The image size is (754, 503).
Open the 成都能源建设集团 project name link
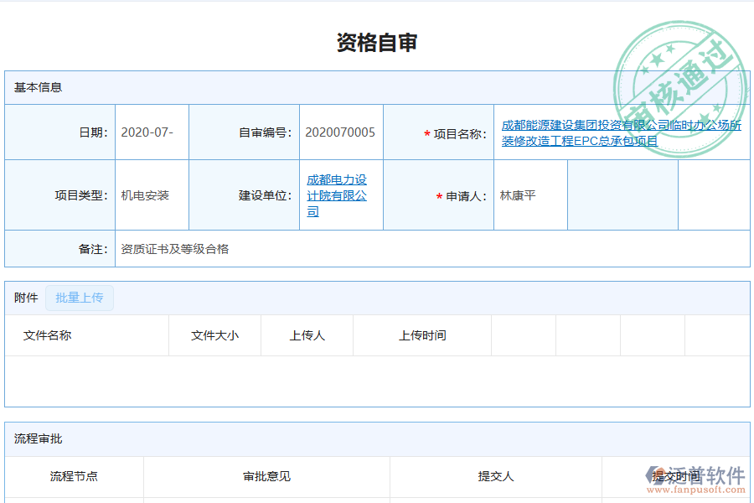[618, 132]
